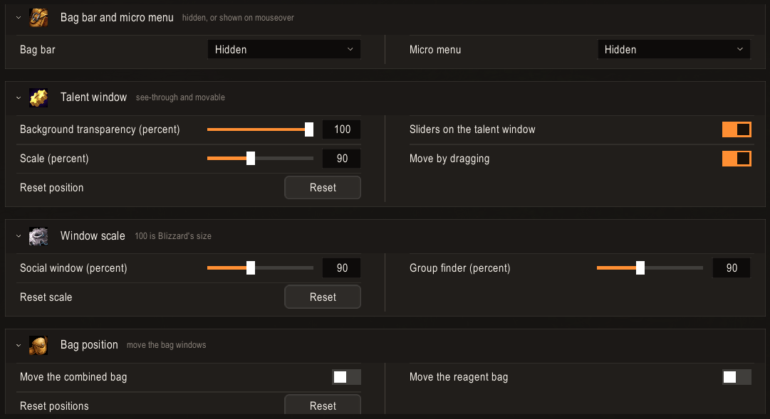The width and height of the screenshot is (770, 419).
Task: Click the 'Scale (percent)' label
Action: tap(54, 159)
